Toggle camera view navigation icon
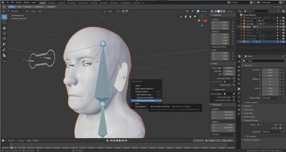Screen dimensions: 286x152 (x=186, y=16)
